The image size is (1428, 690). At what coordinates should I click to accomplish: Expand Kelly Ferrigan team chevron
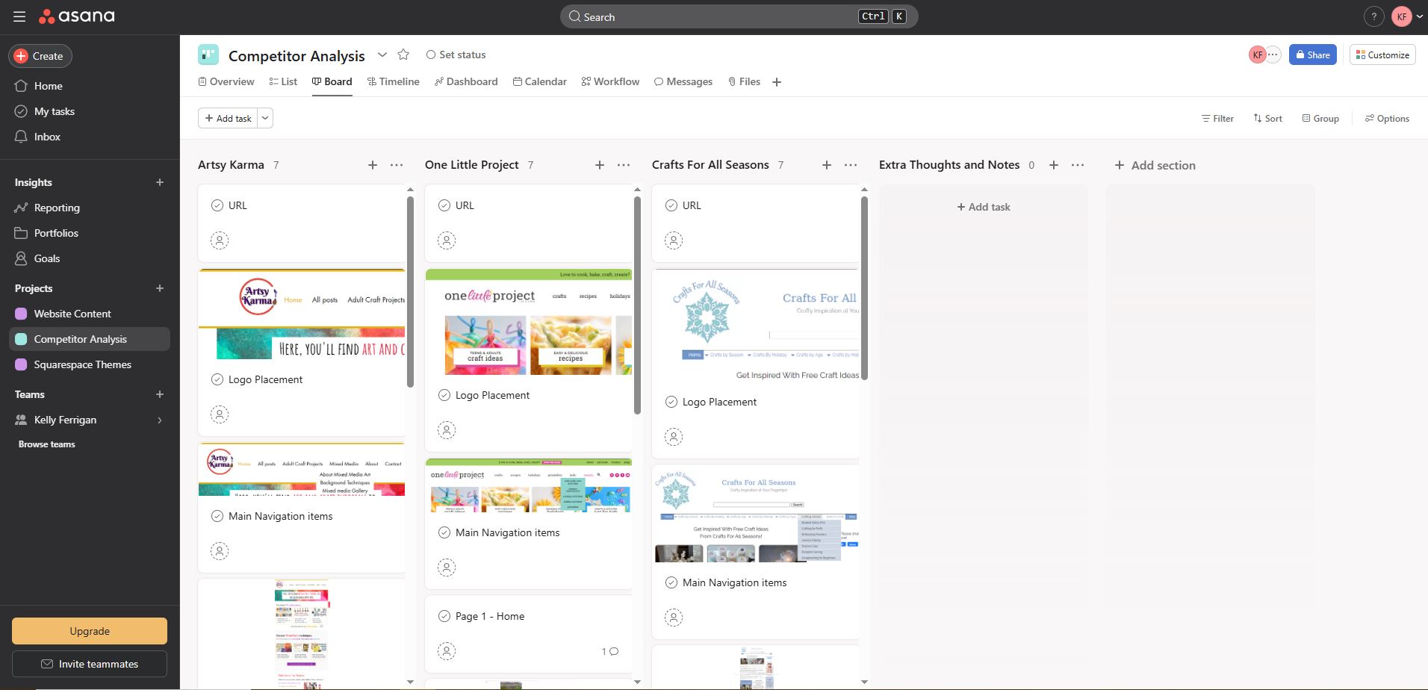(159, 420)
